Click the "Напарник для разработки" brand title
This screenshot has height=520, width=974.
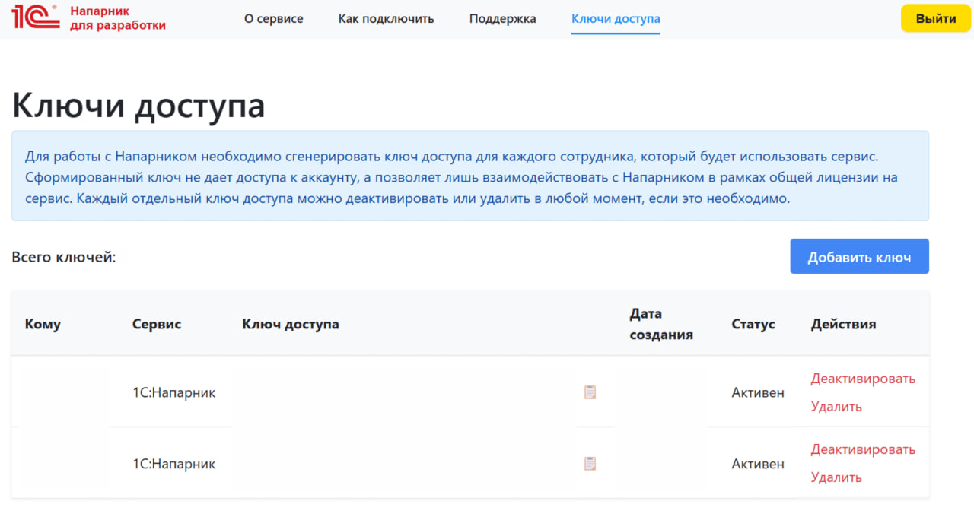pyautogui.click(x=117, y=19)
